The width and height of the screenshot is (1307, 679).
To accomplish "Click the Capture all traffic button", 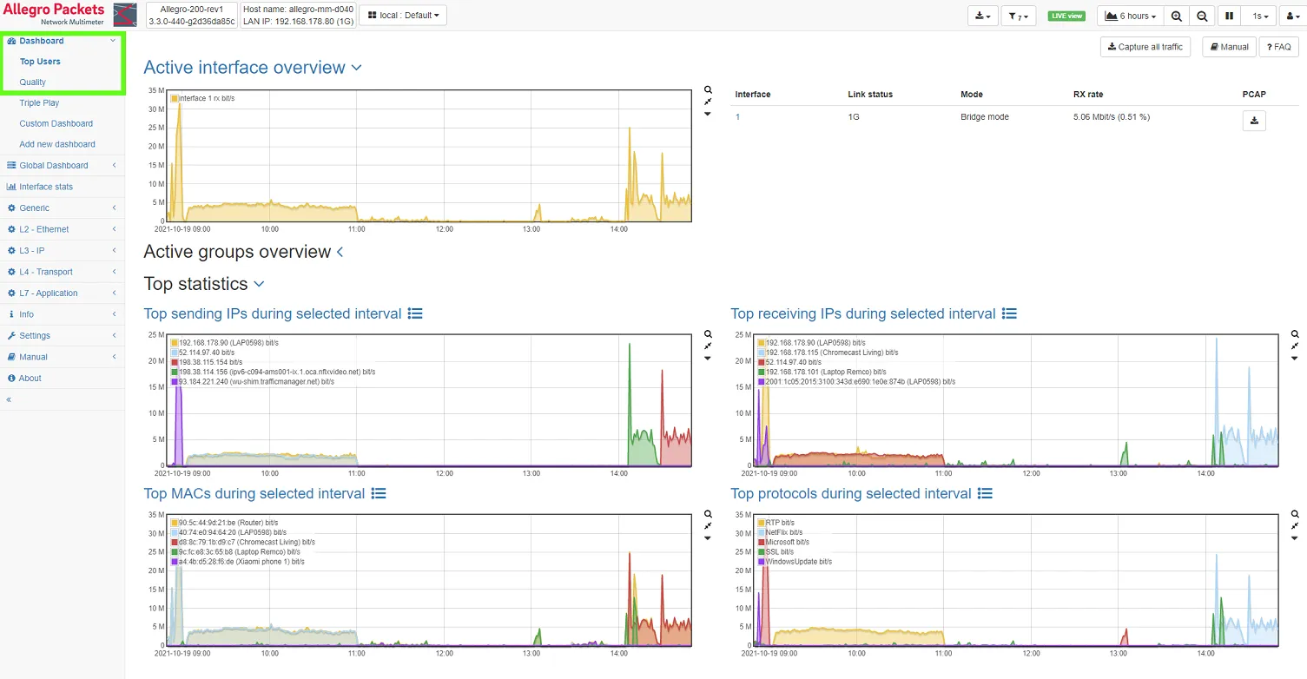I will pos(1145,47).
